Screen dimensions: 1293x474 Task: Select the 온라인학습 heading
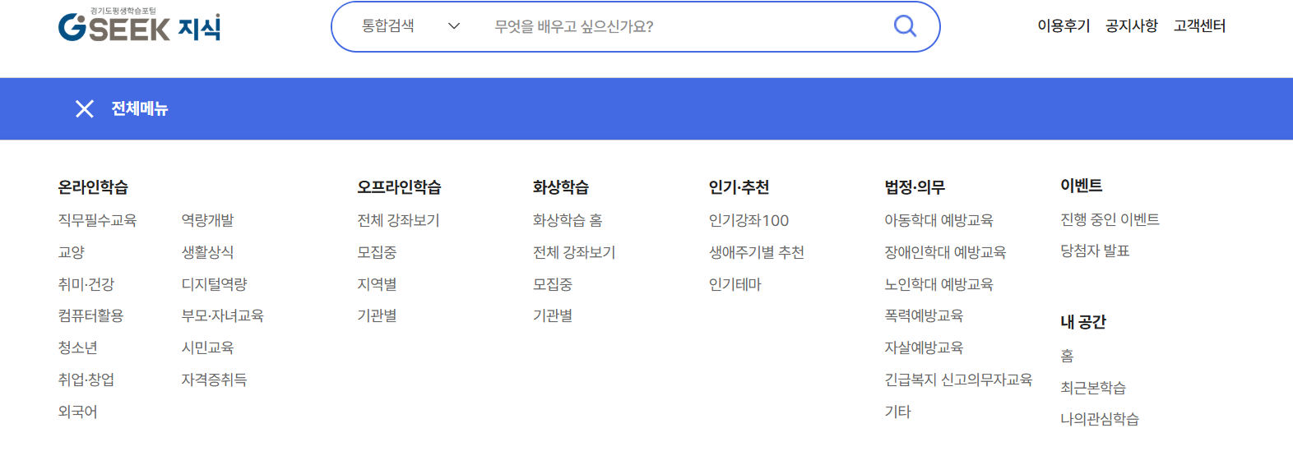[x=93, y=187]
